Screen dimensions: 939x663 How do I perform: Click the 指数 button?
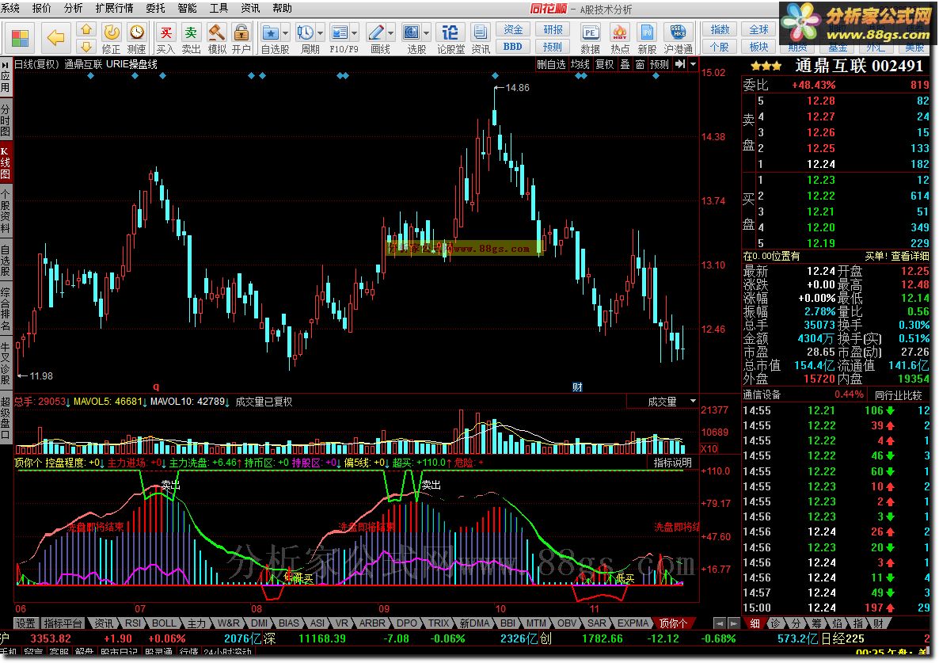point(720,29)
